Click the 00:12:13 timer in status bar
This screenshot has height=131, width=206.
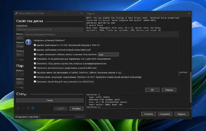[81, 117]
